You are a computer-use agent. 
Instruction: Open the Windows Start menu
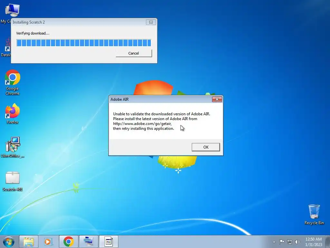pyautogui.click(x=9, y=242)
